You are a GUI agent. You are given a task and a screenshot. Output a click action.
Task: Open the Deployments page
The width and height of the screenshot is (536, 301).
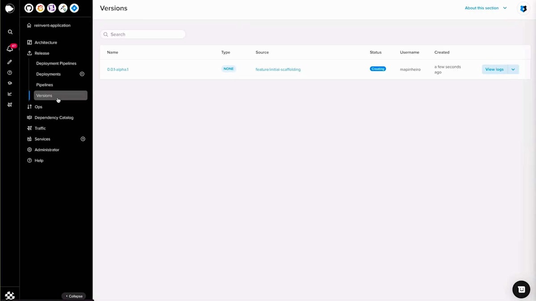click(48, 74)
